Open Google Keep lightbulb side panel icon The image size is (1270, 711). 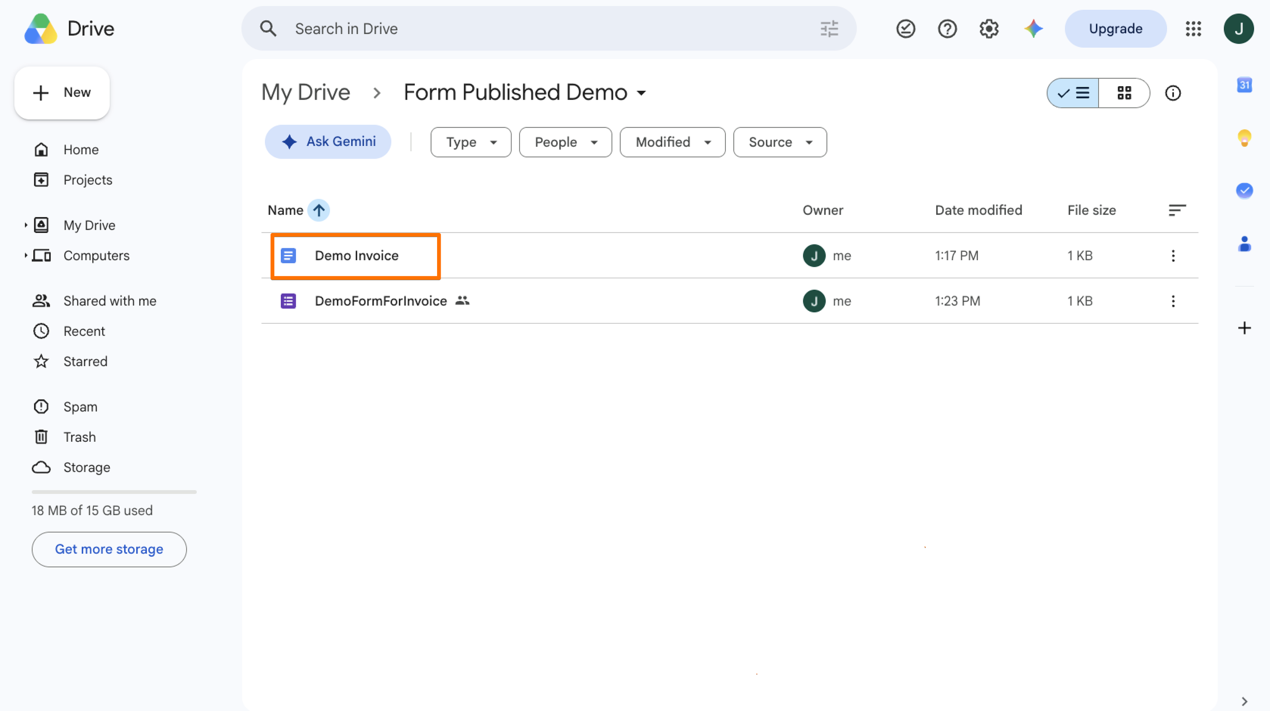tap(1244, 138)
